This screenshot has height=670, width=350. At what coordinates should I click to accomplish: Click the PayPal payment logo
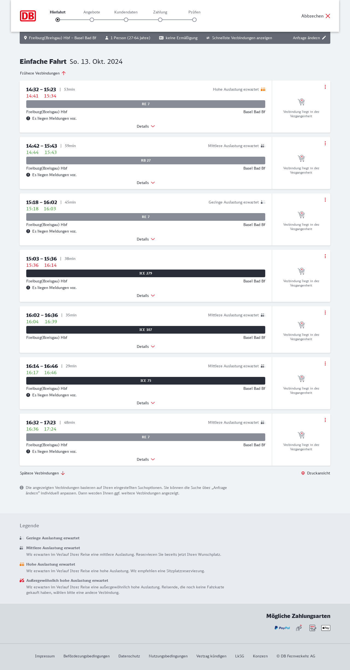click(x=282, y=628)
